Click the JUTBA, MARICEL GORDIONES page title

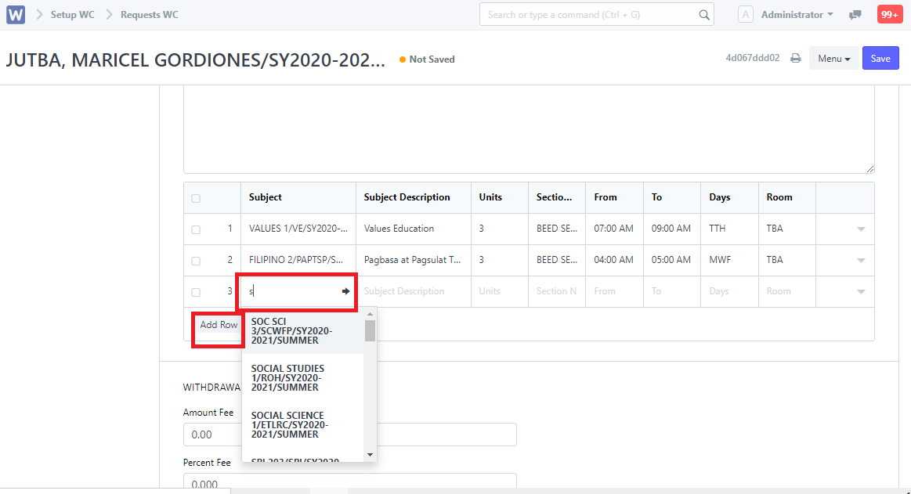coord(195,59)
